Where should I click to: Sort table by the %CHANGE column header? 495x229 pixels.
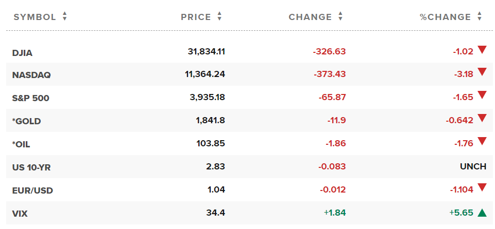click(445, 17)
